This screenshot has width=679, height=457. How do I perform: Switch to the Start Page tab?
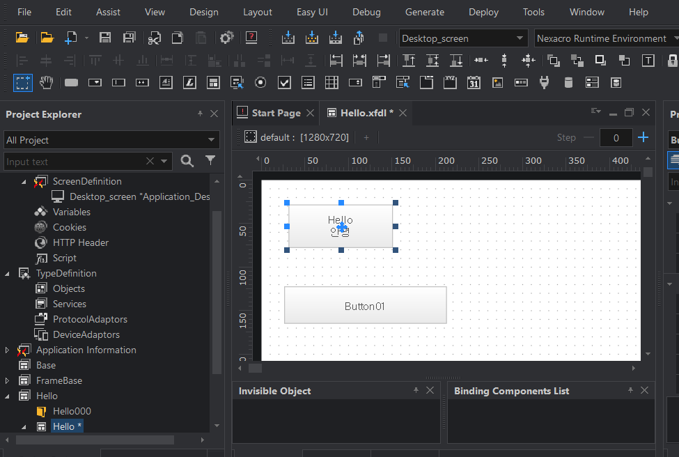(x=276, y=113)
